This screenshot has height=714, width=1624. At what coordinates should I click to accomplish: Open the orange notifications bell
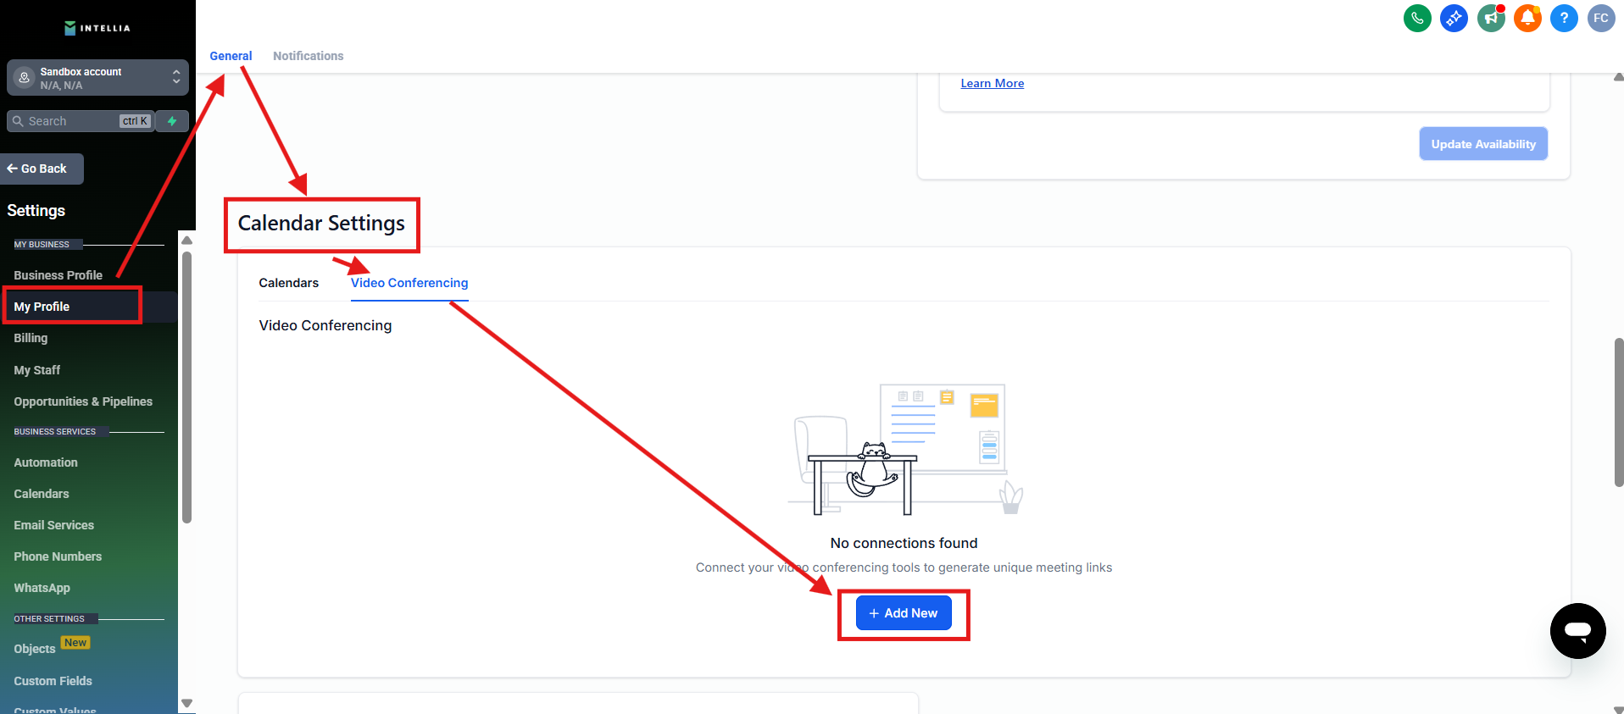tap(1527, 18)
